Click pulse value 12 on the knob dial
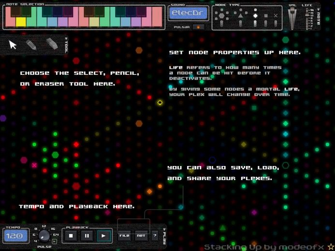 [44, 226]
